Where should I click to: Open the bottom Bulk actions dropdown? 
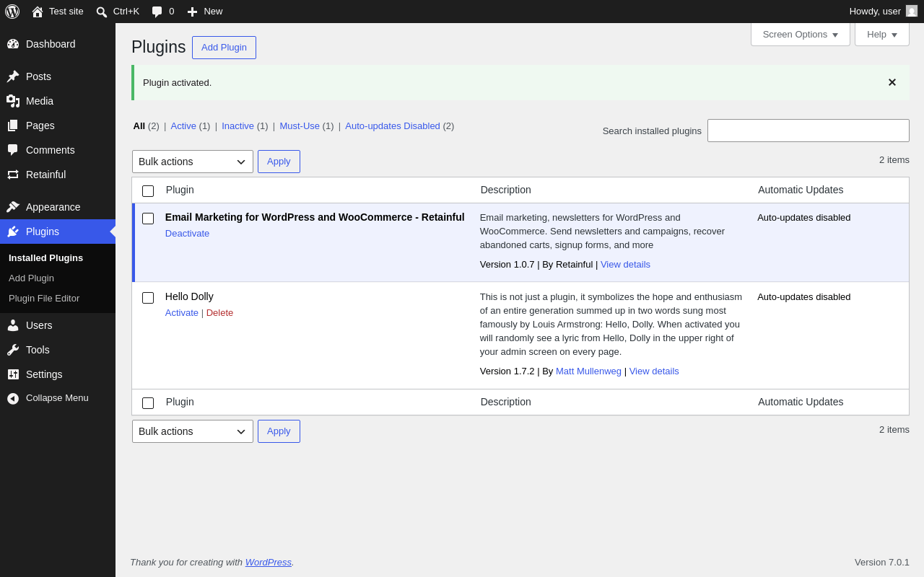(x=193, y=431)
